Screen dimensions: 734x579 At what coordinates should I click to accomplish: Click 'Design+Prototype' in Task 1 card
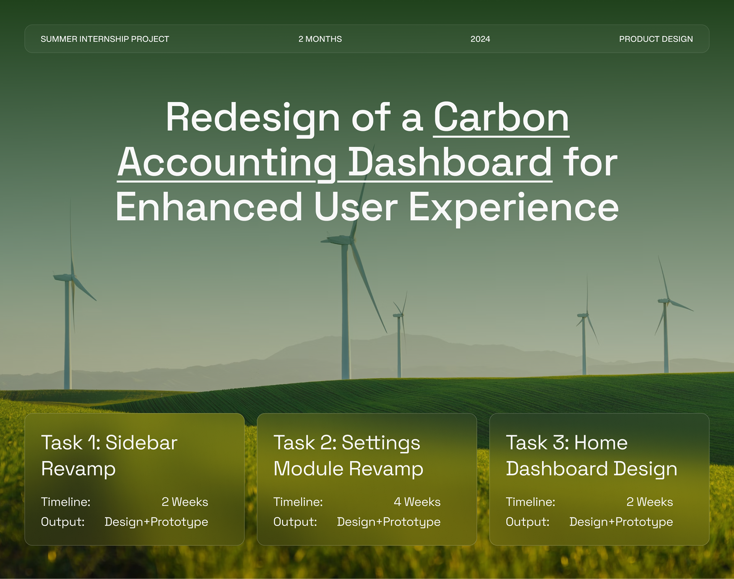coord(156,522)
